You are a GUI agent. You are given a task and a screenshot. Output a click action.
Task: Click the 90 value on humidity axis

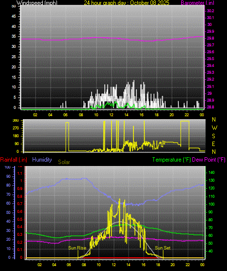8,176
